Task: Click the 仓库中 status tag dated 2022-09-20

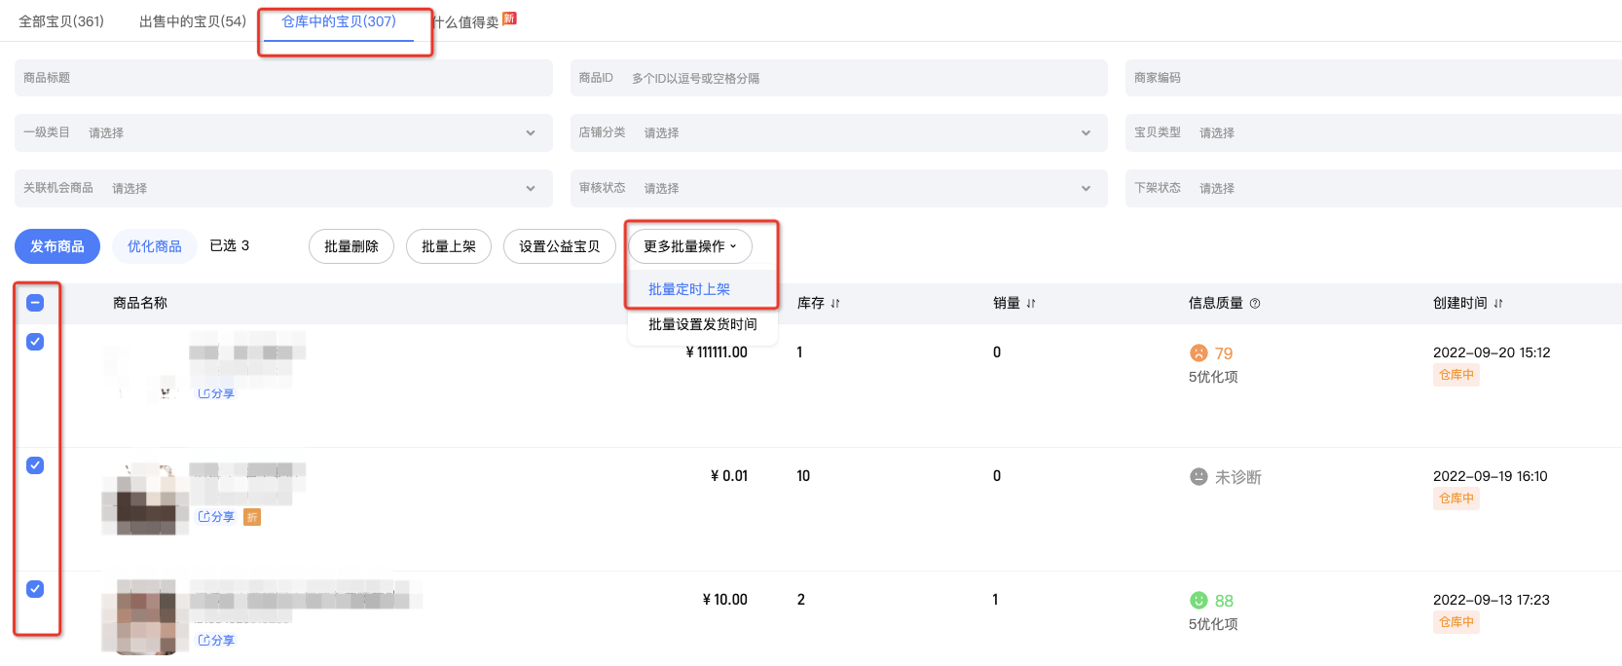Action: [x=1456, y=375]
